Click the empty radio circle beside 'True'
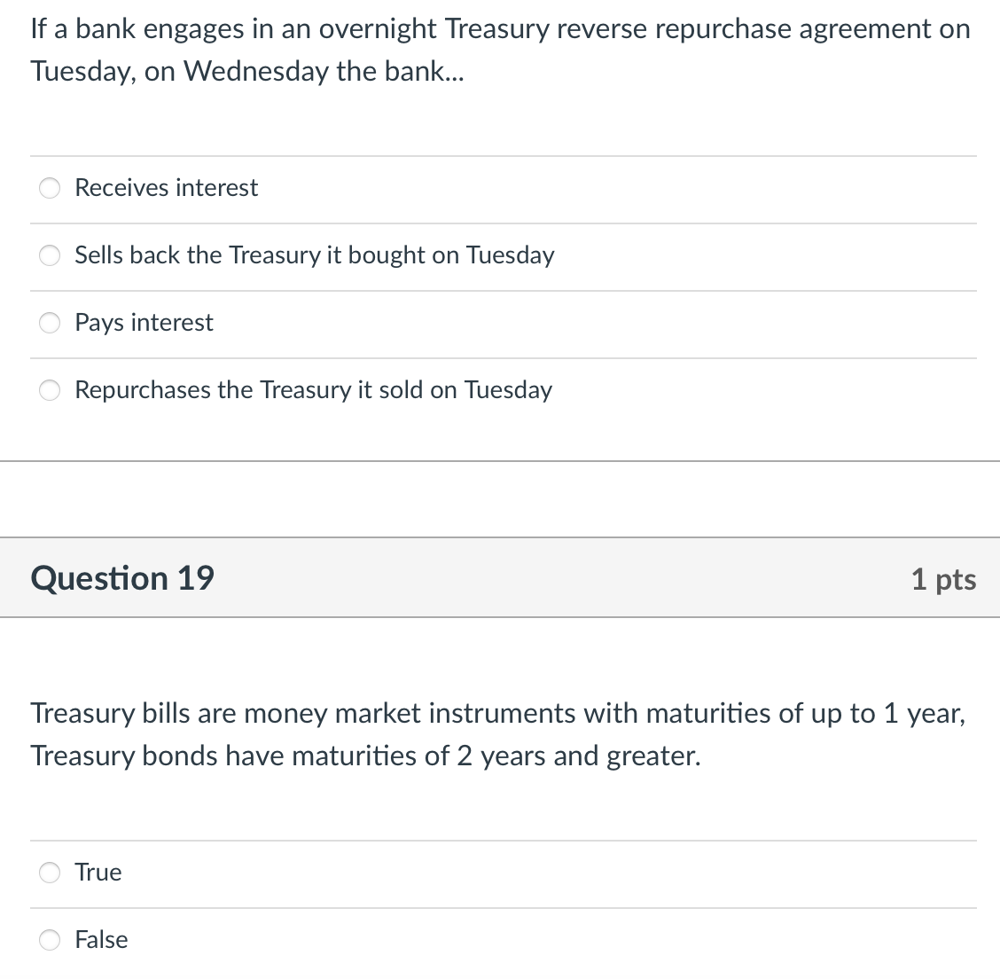The height and width of the screenshot is (979, 1000). [x=50, y=873]
